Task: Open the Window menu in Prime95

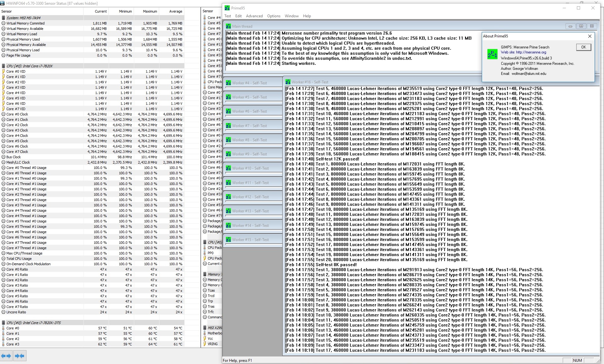Action: [x=292, y=16]
